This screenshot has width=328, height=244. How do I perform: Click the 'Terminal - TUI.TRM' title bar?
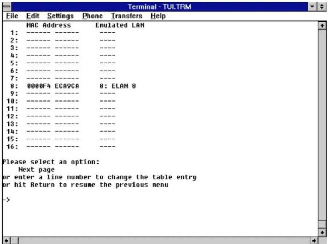tap(159, 6)
